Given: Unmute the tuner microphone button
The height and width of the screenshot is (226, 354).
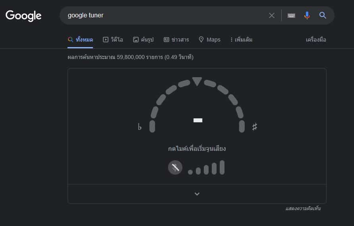Looking at the screenshot, I should pyautogui.click(x=175, y=167).
